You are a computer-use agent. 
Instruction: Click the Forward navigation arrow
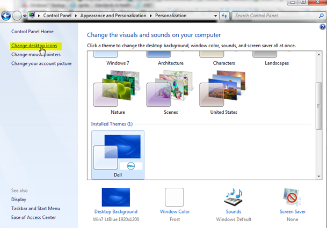click(17, 16)
